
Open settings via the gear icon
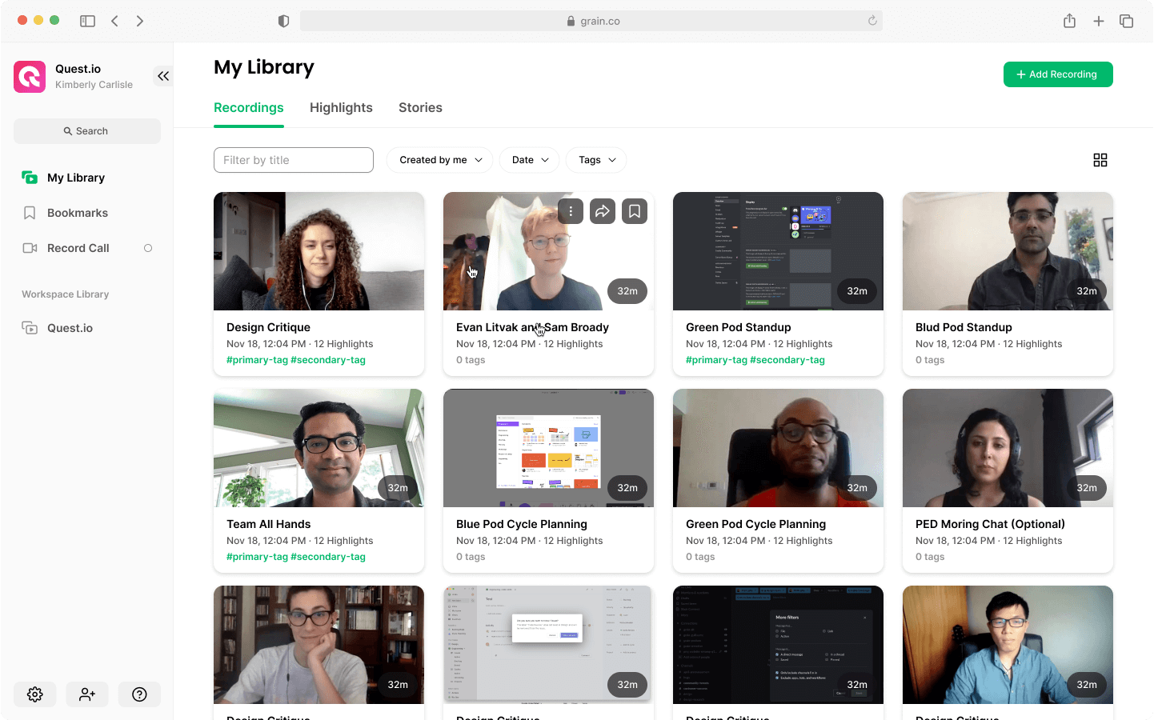(x=34, y=694)
